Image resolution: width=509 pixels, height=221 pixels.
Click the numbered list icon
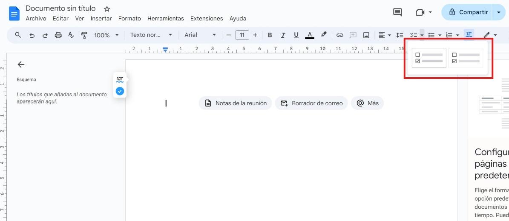449,35
